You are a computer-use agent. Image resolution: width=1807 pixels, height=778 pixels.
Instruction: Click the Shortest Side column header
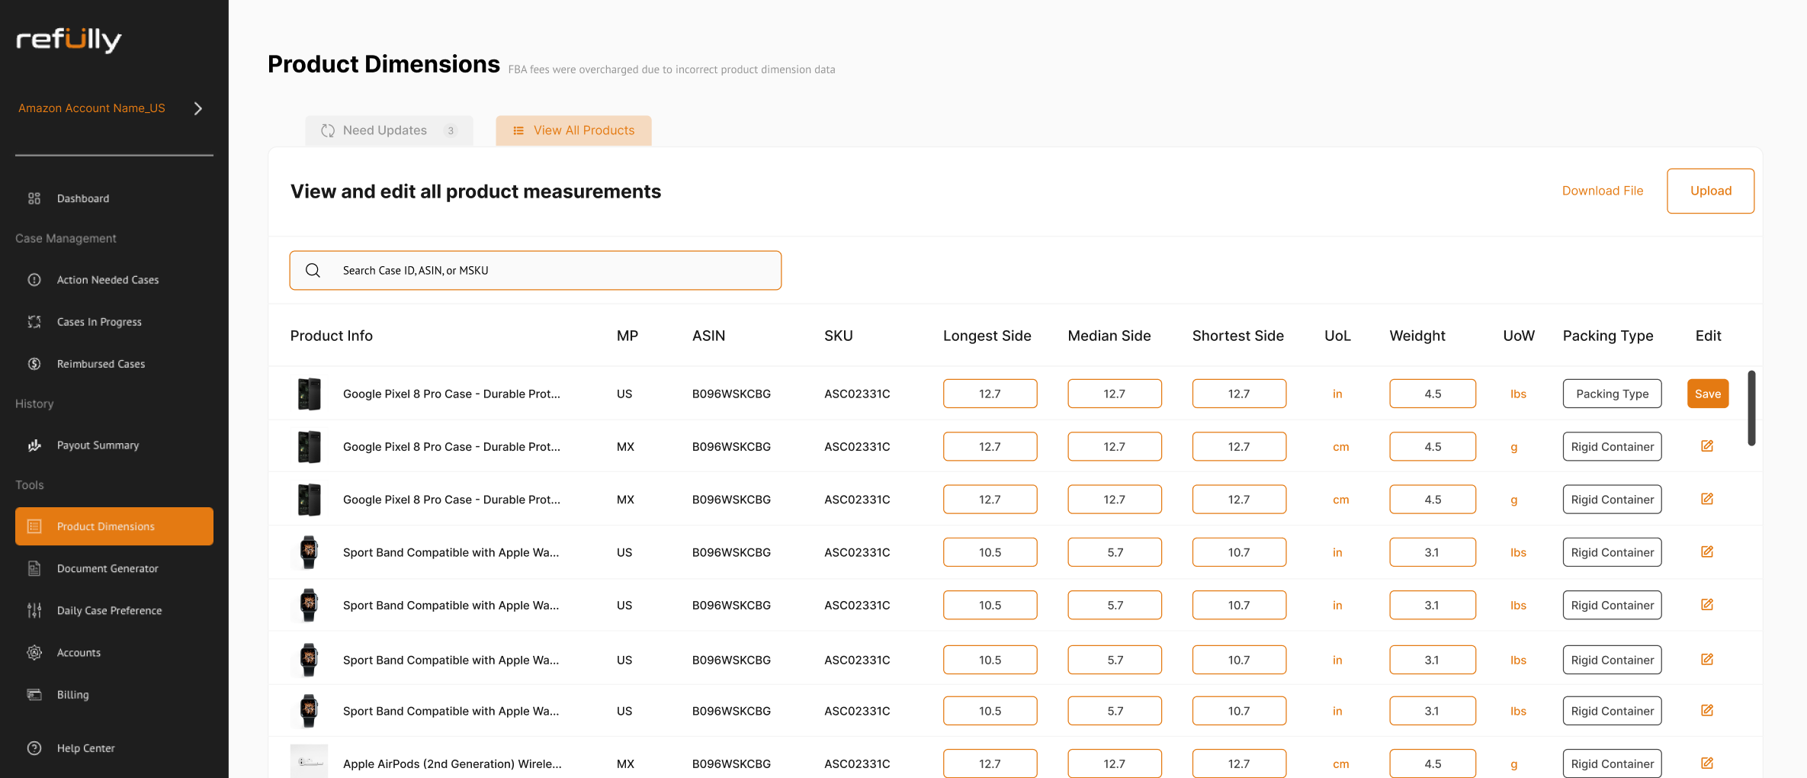pyautogui.click(x=1238, y=336)
